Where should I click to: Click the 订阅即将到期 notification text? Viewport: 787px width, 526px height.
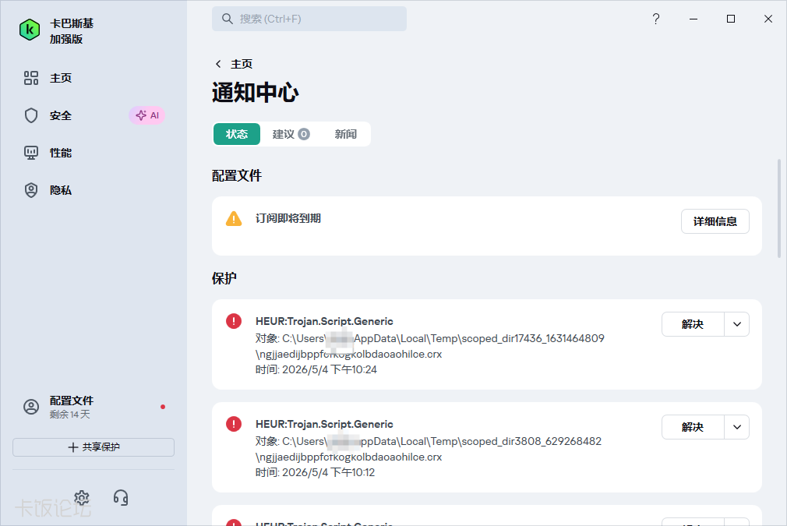click(x=288, y=218)
